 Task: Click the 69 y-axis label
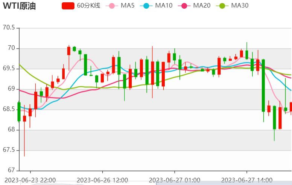pos(11,89)
